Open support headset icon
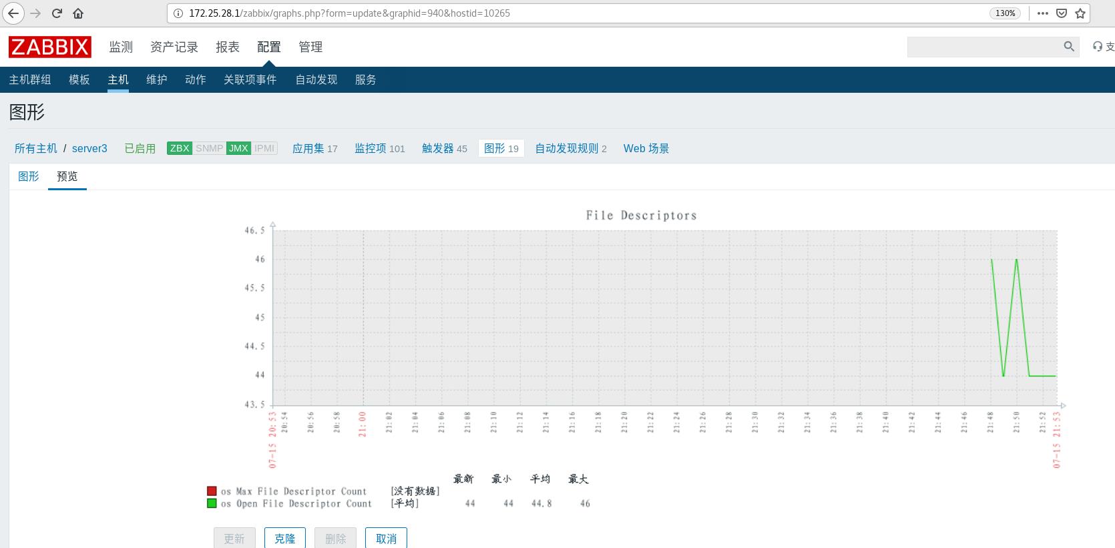This screenshot has width=1115, height=548. 1098,46
